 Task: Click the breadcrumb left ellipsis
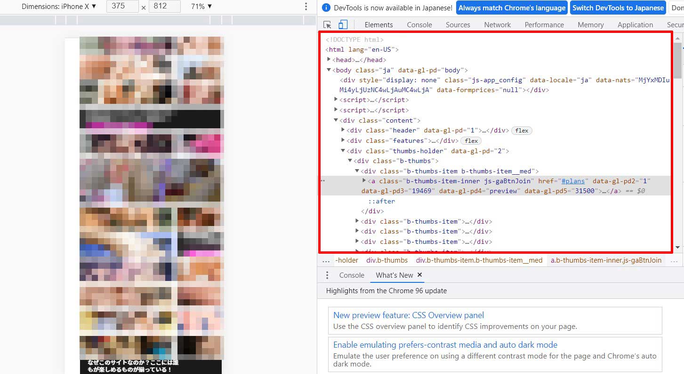(x=326, y=260)
